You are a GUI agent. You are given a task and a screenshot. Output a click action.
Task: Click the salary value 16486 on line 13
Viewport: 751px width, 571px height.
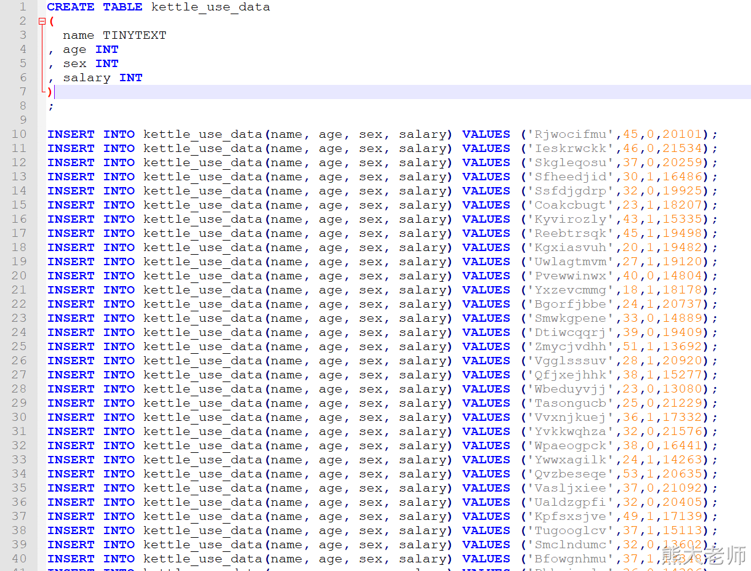(682, 177)
